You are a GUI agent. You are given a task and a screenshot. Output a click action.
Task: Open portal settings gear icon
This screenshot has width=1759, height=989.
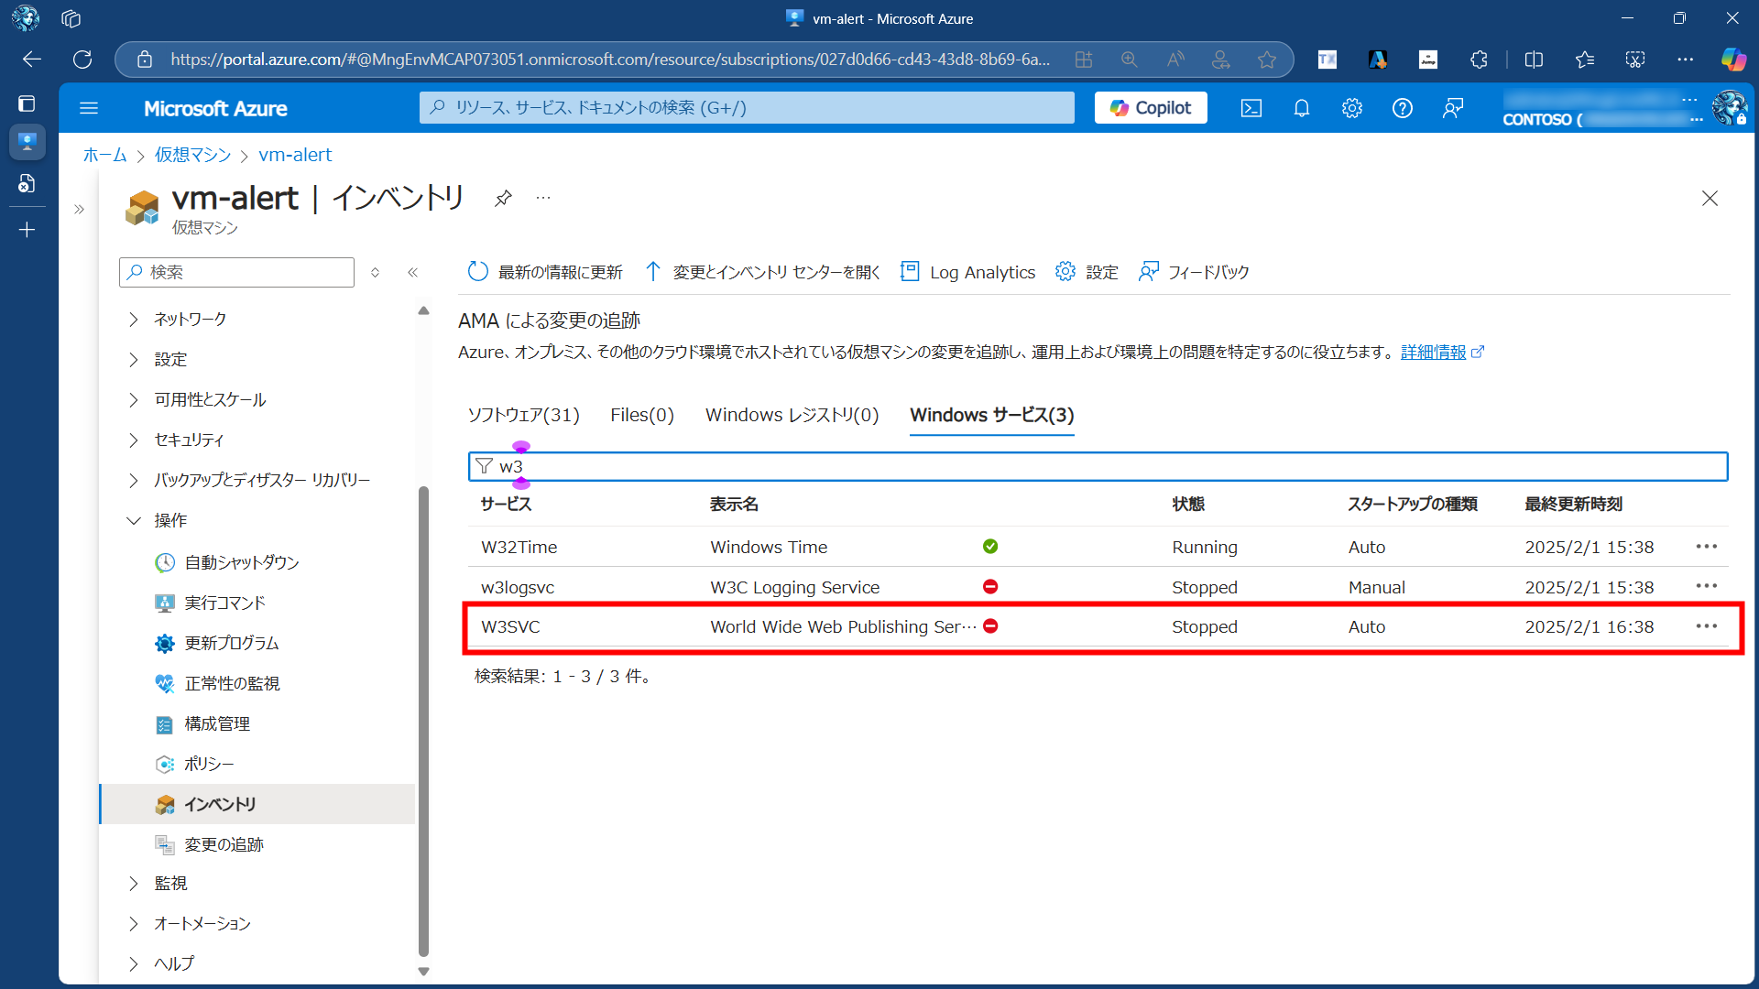pyautogui.click(x=1351, y=108)
